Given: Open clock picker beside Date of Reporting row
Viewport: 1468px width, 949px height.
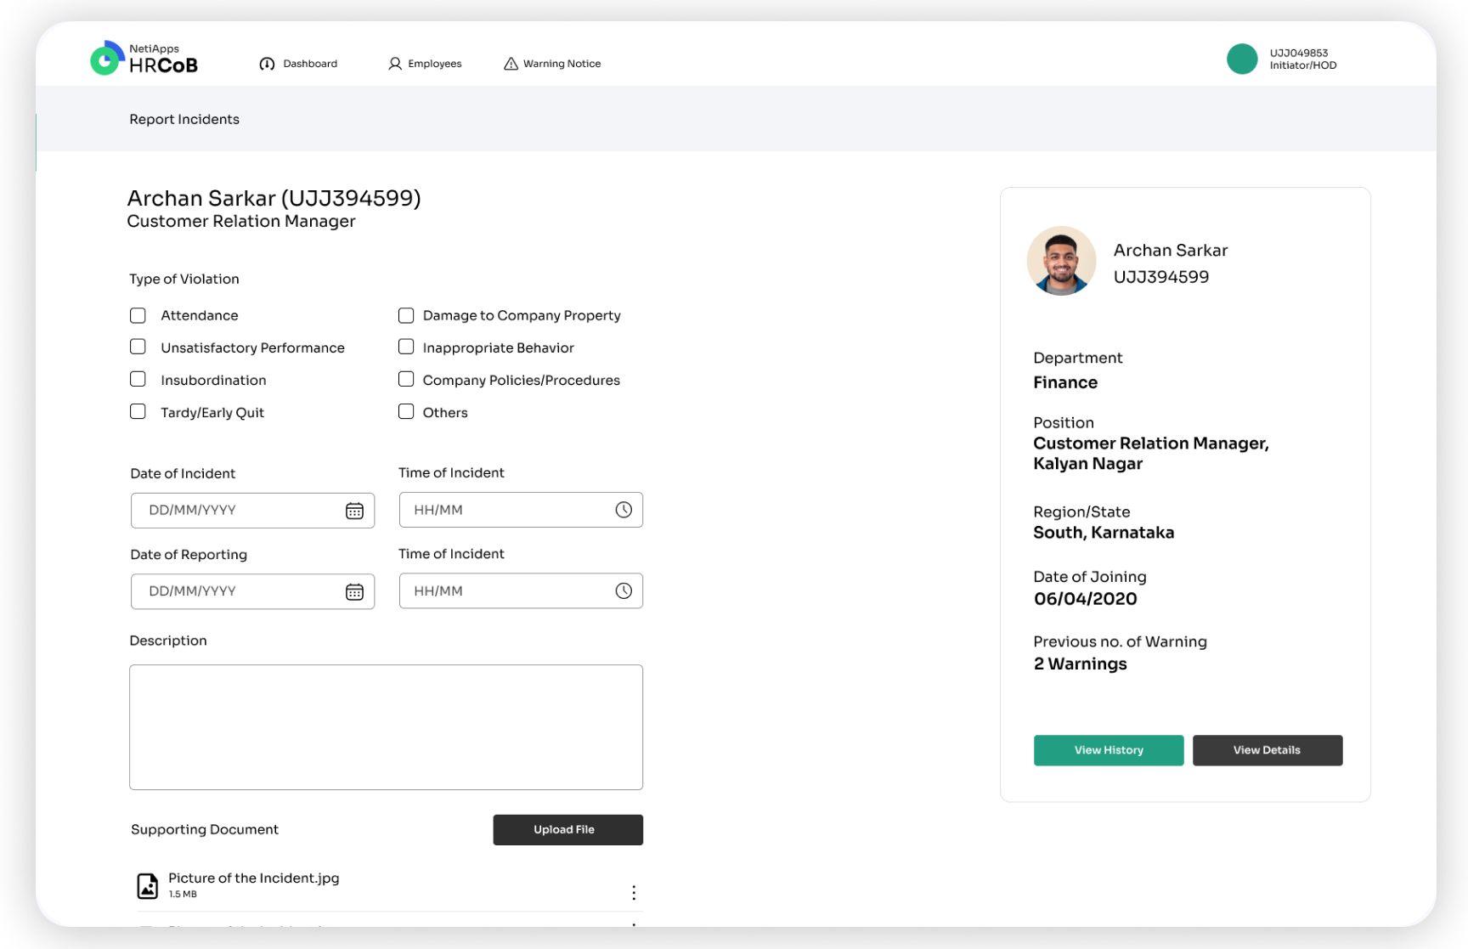Looking at the screenshot, I should pos(624,590).
